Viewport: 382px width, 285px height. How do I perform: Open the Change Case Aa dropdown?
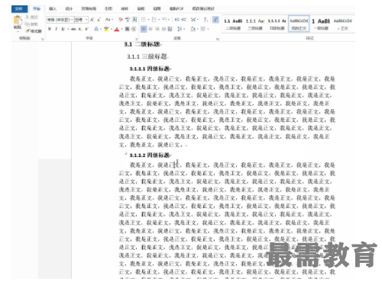(x=109, y=20)
